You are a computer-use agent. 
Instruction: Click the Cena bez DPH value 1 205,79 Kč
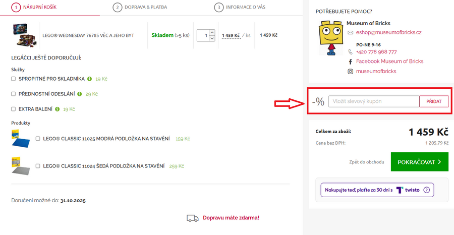click(437, 143)
